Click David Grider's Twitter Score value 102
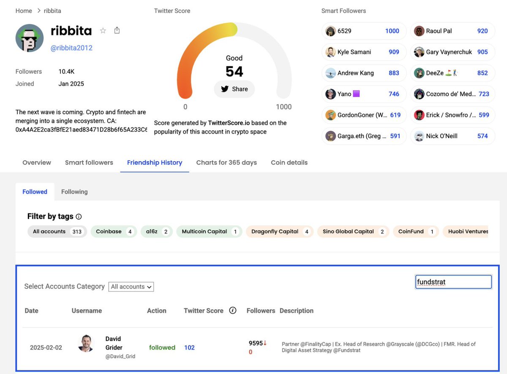This screenshot has width=507, height=374. (189, 347)
